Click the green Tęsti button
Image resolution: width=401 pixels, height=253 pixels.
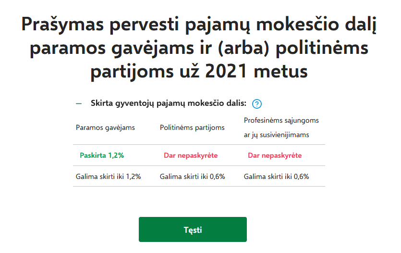[x=193, y=229]
